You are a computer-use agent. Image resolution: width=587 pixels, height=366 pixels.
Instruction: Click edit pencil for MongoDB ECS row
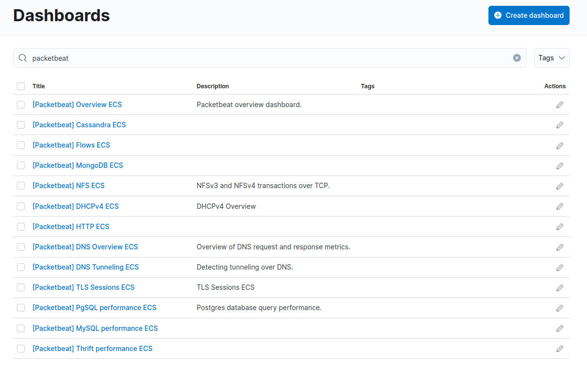tap(560, 165)
